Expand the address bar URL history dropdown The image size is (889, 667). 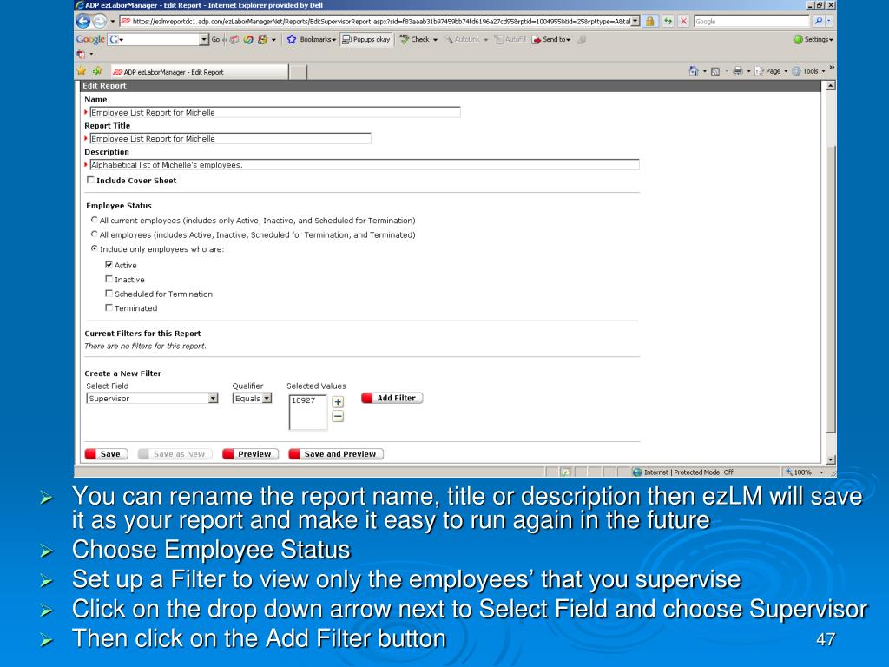click(635, 21)
